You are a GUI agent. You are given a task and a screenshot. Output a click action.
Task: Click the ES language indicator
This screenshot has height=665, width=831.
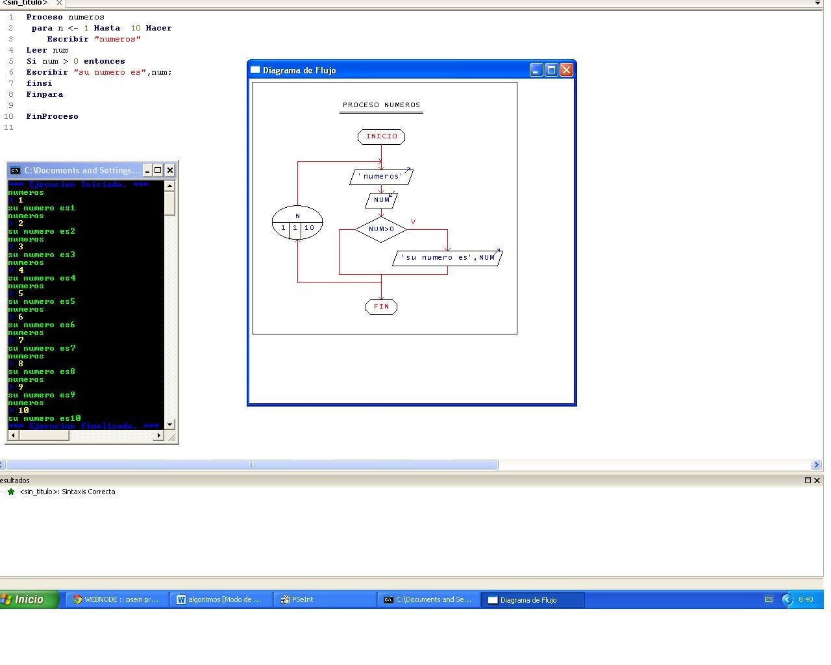pos(769,599)
